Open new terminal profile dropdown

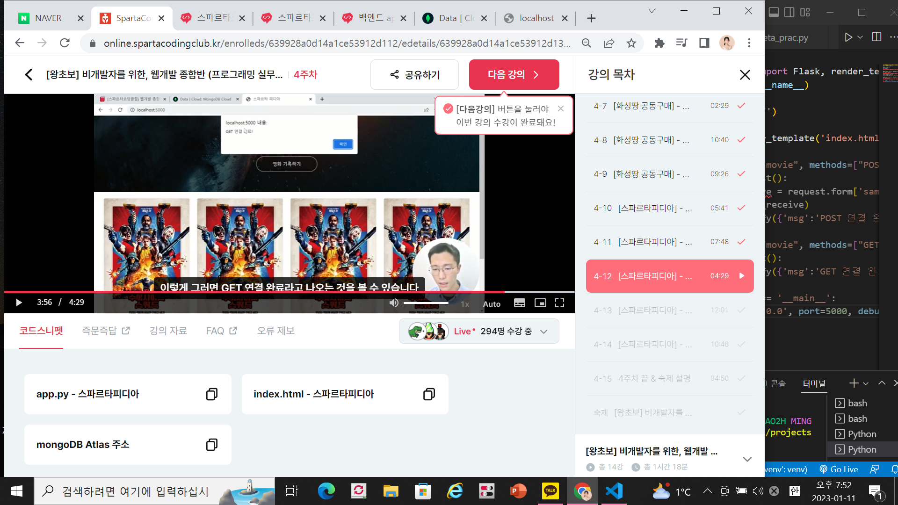pos(866,383)
